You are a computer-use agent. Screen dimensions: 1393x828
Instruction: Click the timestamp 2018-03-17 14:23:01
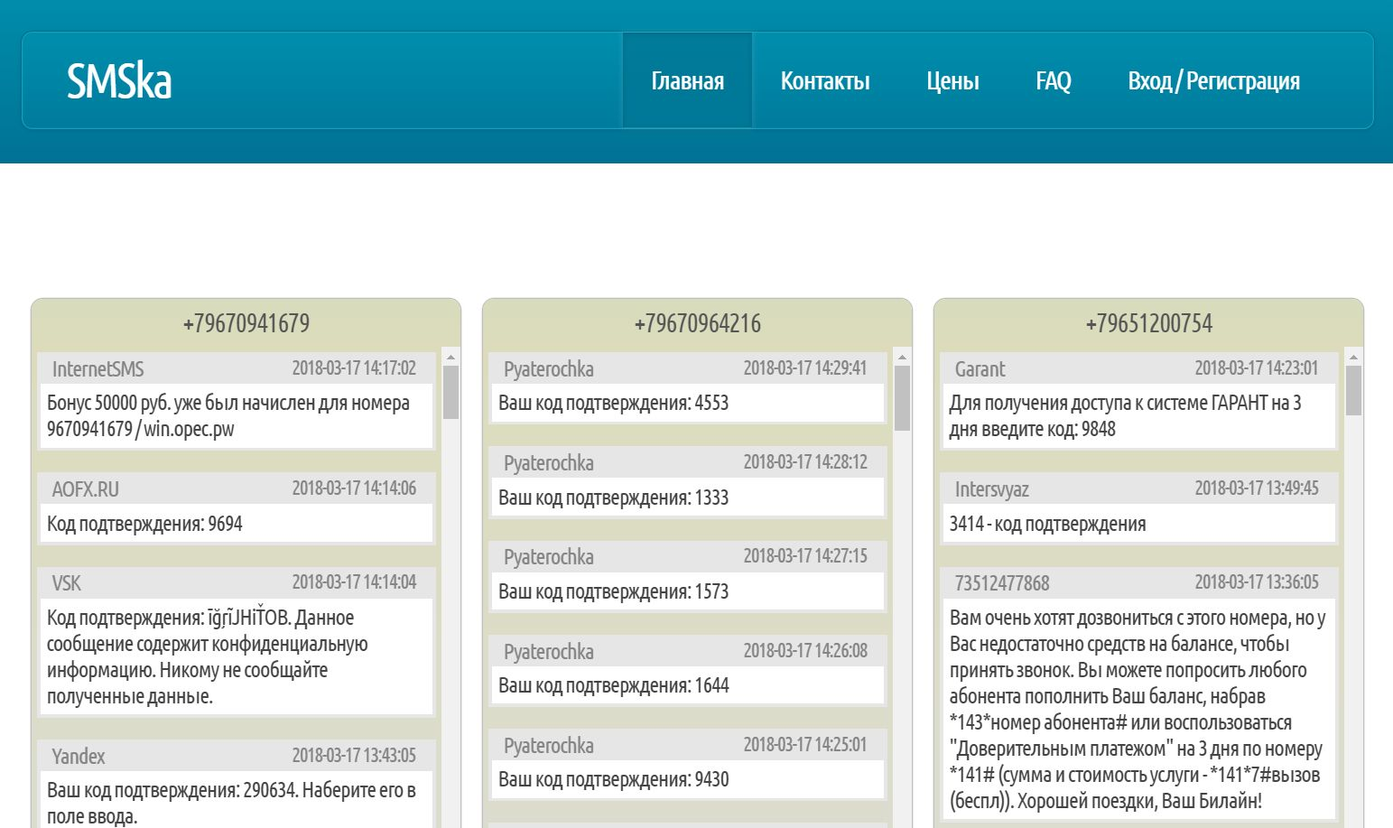1257,368
